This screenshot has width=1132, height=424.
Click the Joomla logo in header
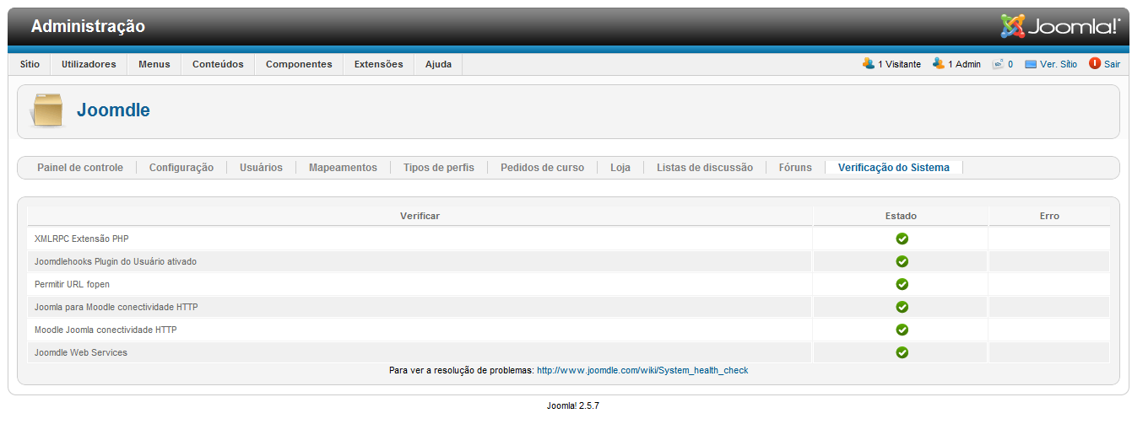(1059, 26)
